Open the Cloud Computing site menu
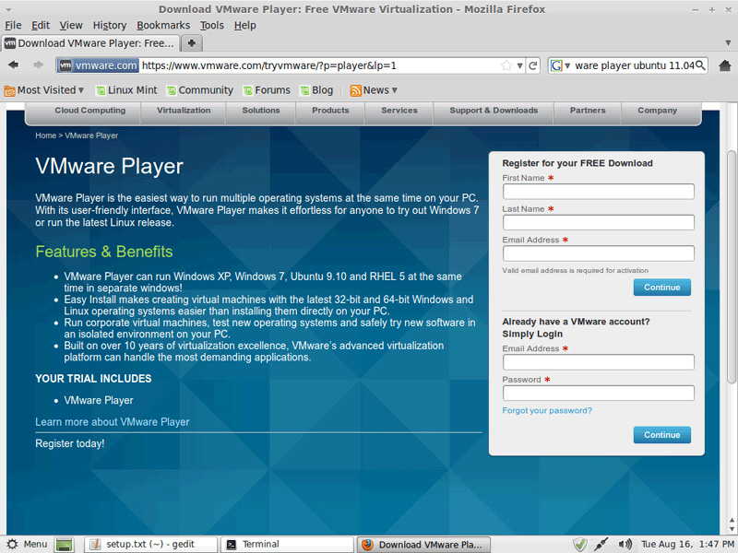Screen dimensions: 738x553 click(x=89, y=111)
